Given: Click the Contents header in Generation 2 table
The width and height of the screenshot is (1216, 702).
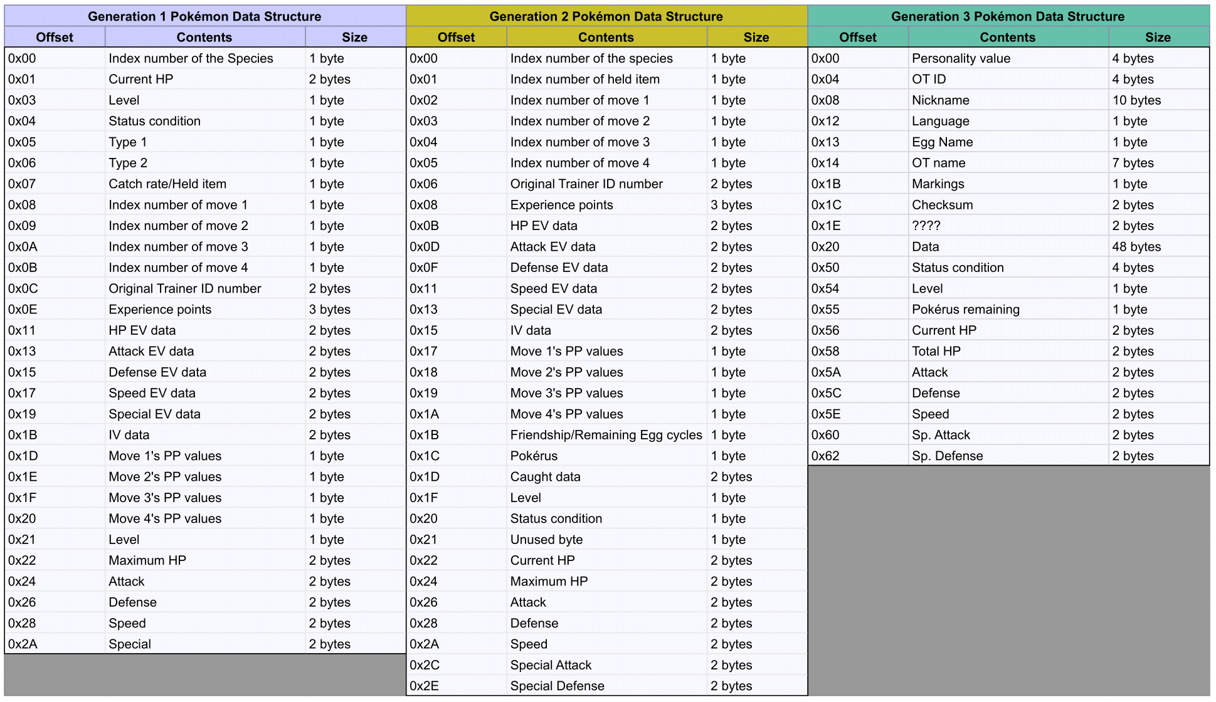Looking at the screenshot, I should [x=606, y=37].
